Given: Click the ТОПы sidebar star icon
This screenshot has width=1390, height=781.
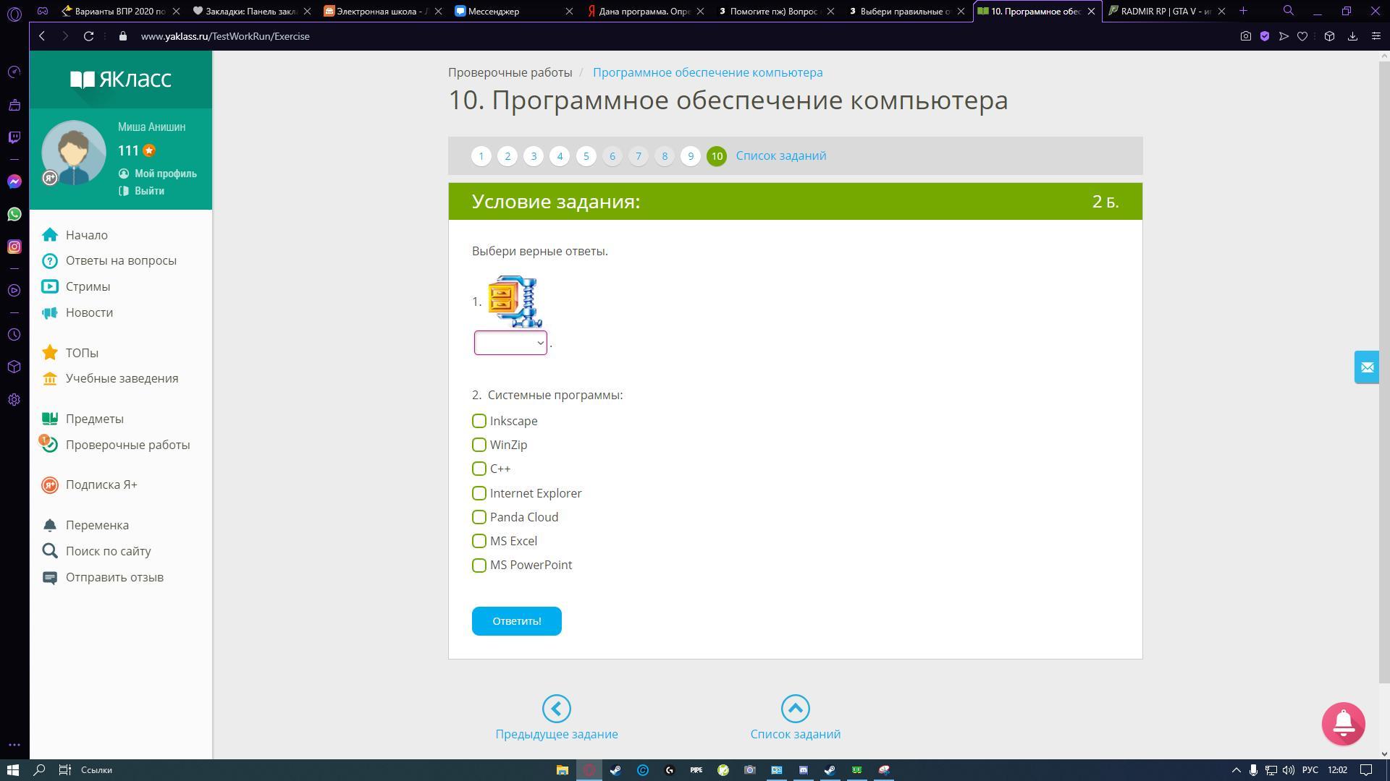Looking at the screenshot, I should click(x=49, y=352).
